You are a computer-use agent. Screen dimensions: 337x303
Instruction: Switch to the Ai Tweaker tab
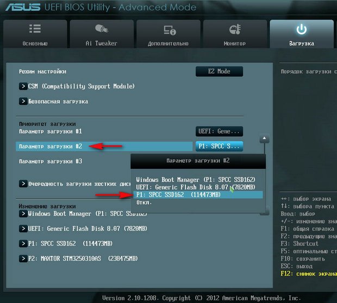tap(102, 34)
